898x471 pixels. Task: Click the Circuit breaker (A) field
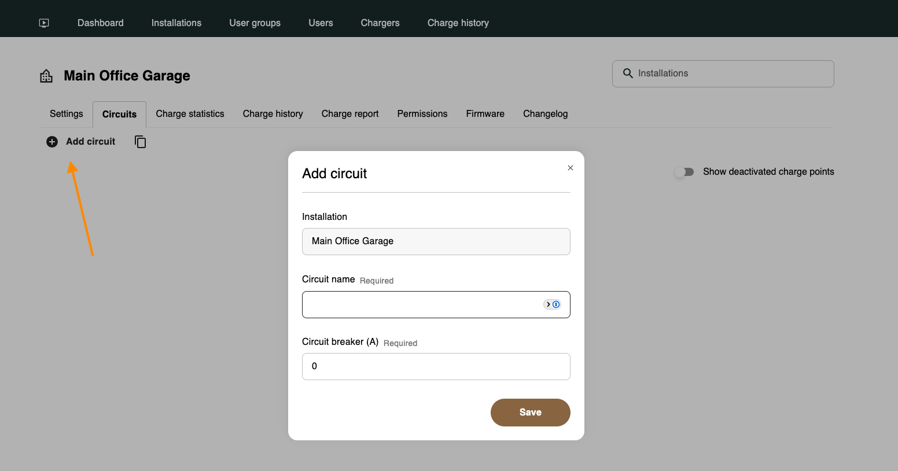436,367
